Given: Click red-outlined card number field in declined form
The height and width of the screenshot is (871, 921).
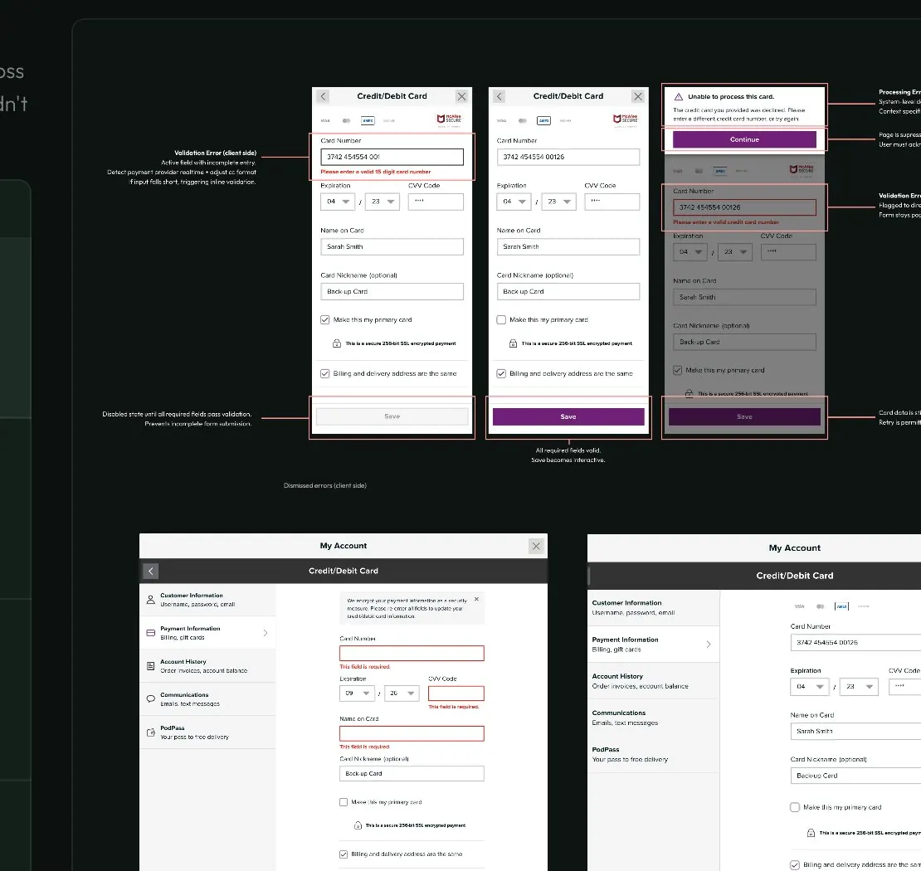Looking at the screenshot, I should coord(744,207).
